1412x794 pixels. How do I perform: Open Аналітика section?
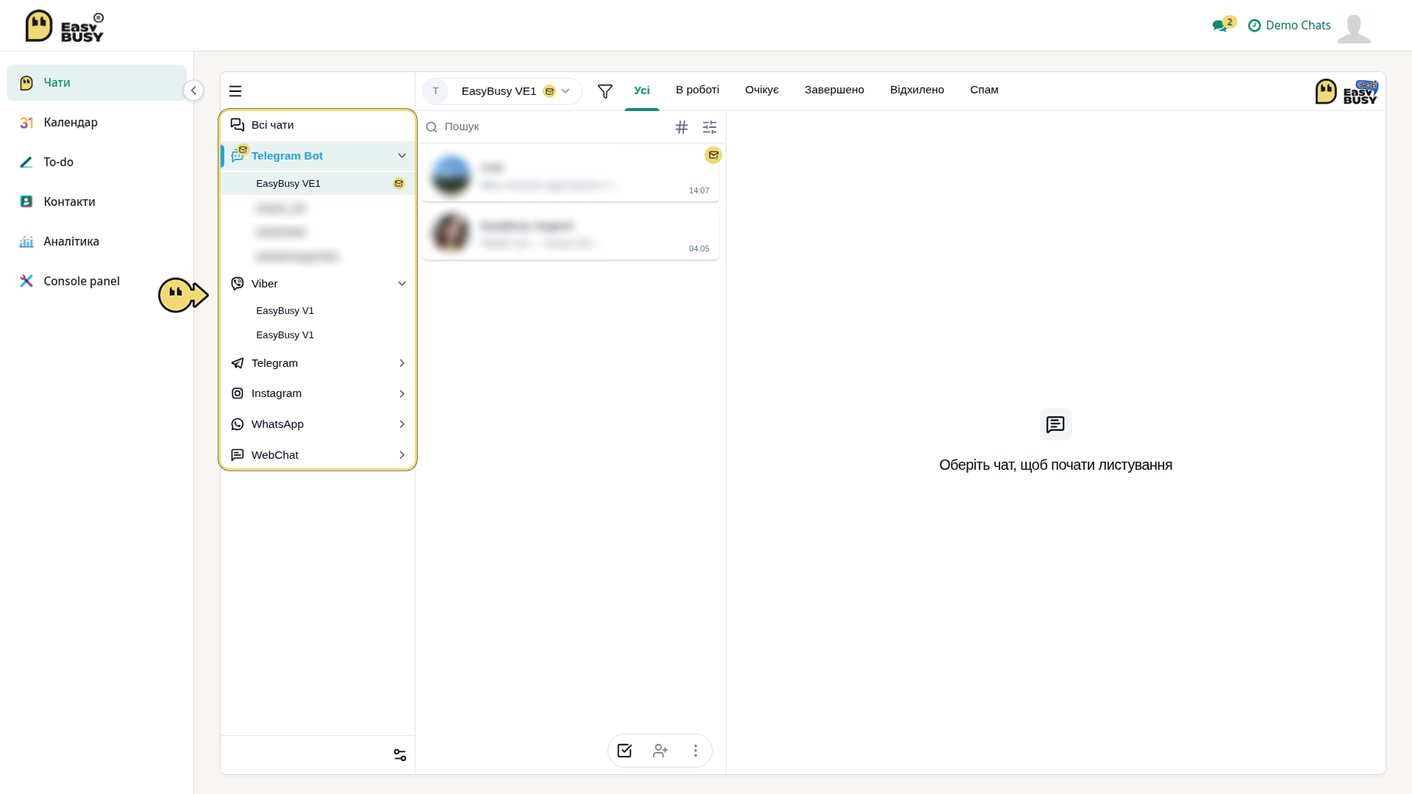pos(96,242)
